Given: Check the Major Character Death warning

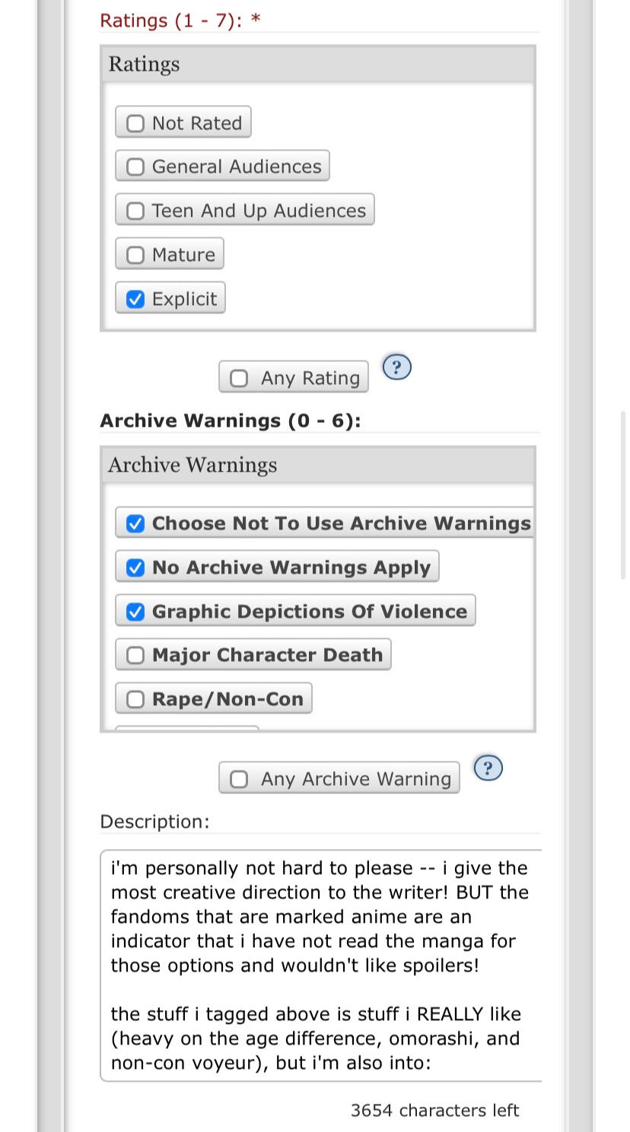Looking at the screenshot, I should point(135,655).
